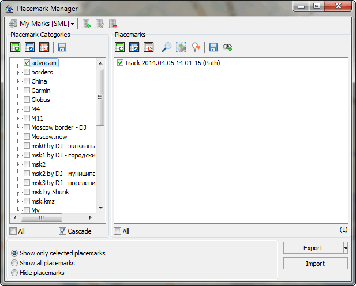
Task: Select the Garmin category in the tree
Action: (x=40, y=91)
